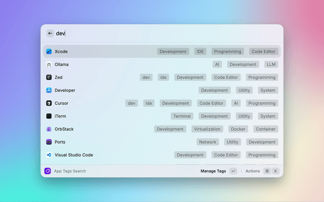Click the App Tags Search extension icon

(x=48, y=171)
